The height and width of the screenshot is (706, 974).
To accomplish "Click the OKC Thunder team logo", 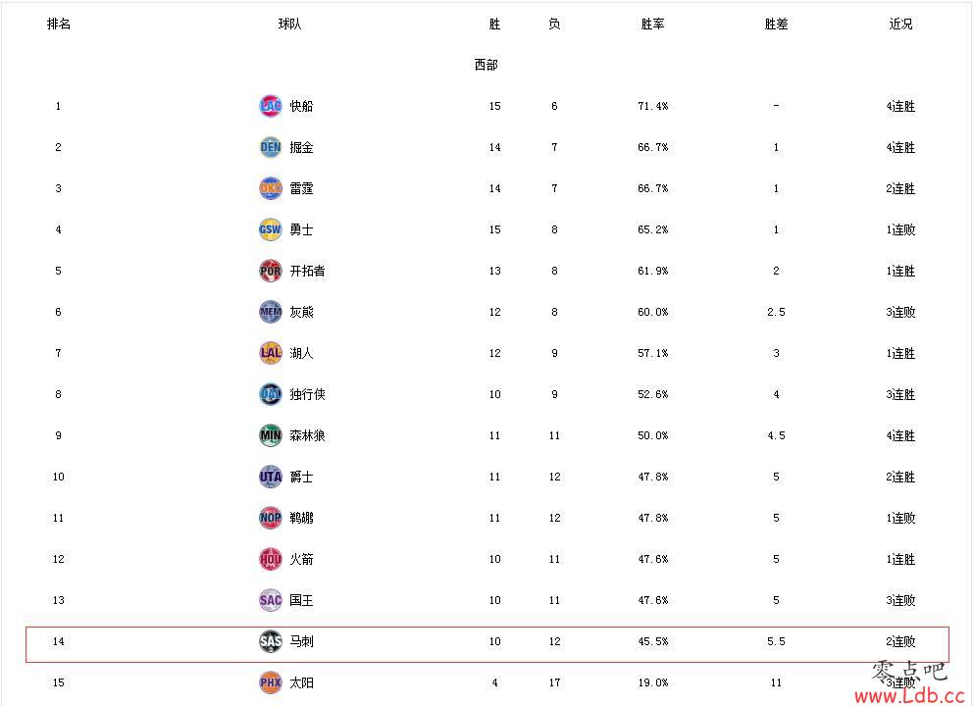I will pyautogui.click(x=270, y=188).
